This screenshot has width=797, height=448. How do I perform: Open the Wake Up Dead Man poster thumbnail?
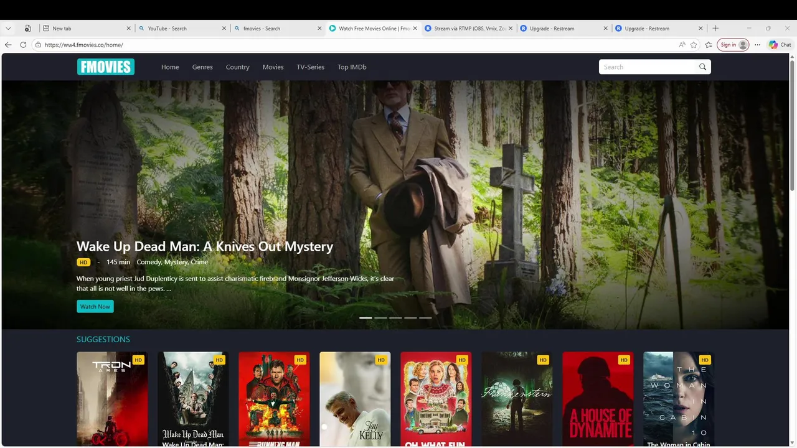coord(193,399)
